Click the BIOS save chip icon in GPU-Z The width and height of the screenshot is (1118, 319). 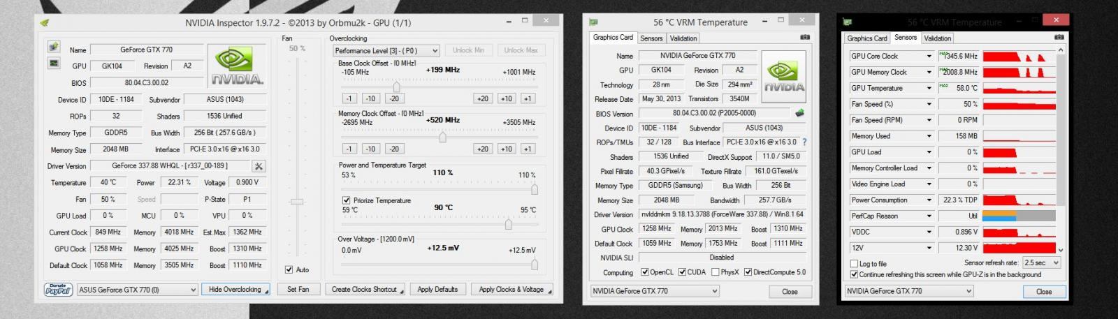[799, 112]
